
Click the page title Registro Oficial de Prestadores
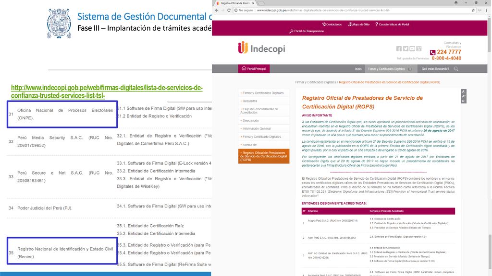tap(362, 103)
